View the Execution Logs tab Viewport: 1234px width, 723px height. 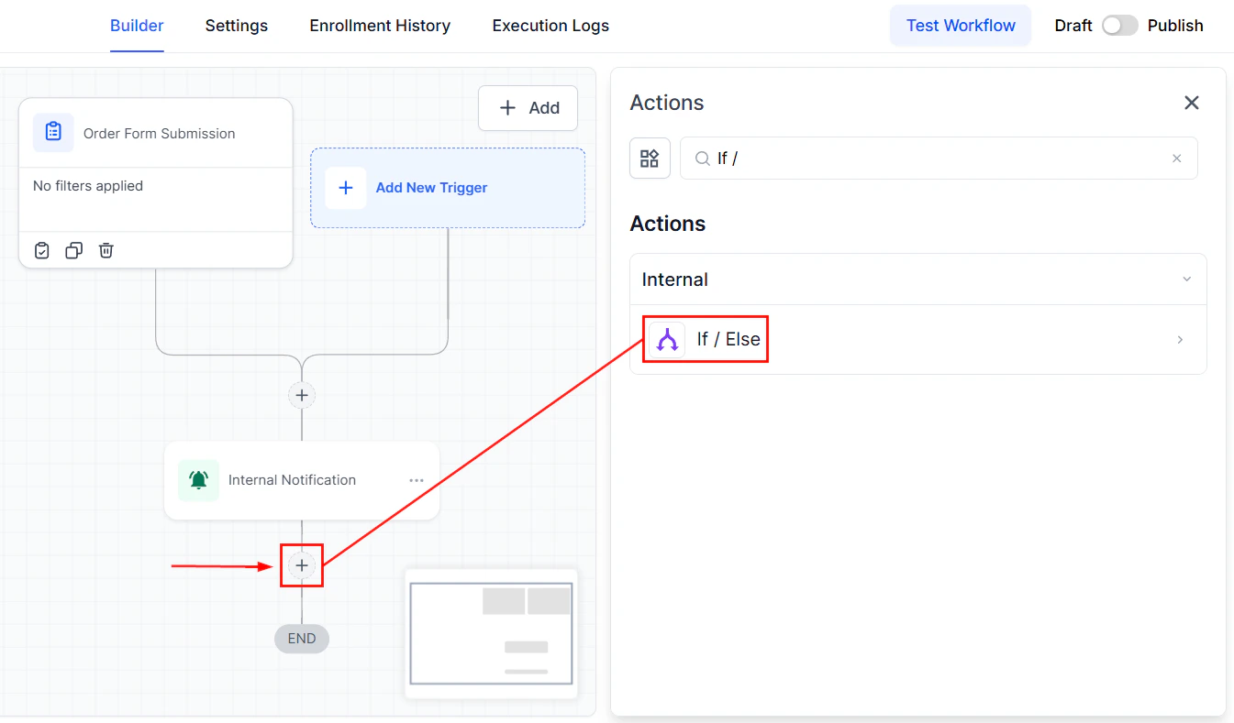click(550, 26)
